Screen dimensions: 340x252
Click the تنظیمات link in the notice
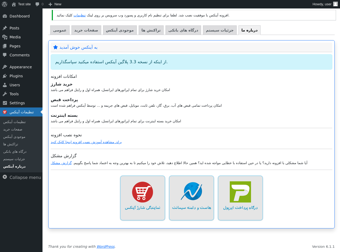[80, 15]
